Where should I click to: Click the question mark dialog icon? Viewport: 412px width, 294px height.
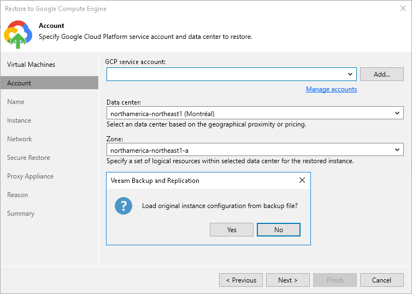[x=123, y=206]
